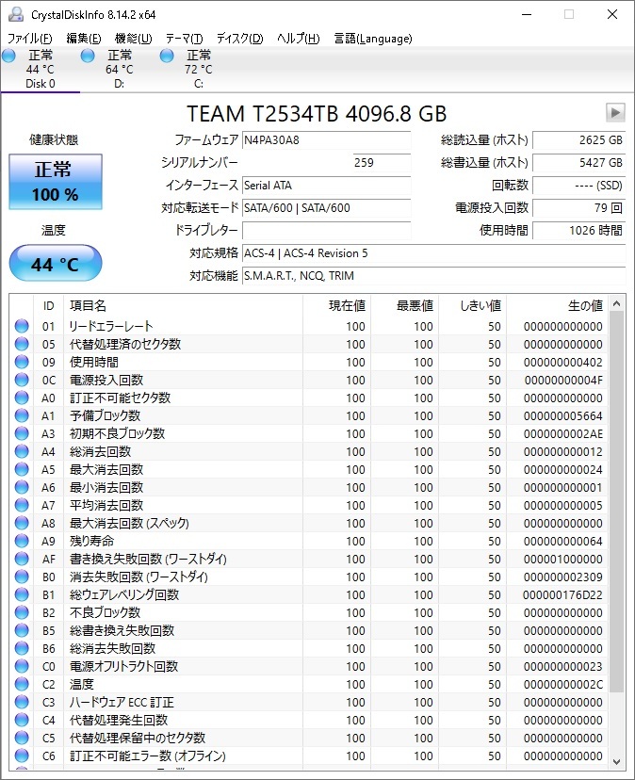Click the raw value 000000176D22
The image size is (635, 780).
562,595
